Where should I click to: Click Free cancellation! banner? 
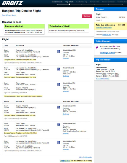[24, 26]
